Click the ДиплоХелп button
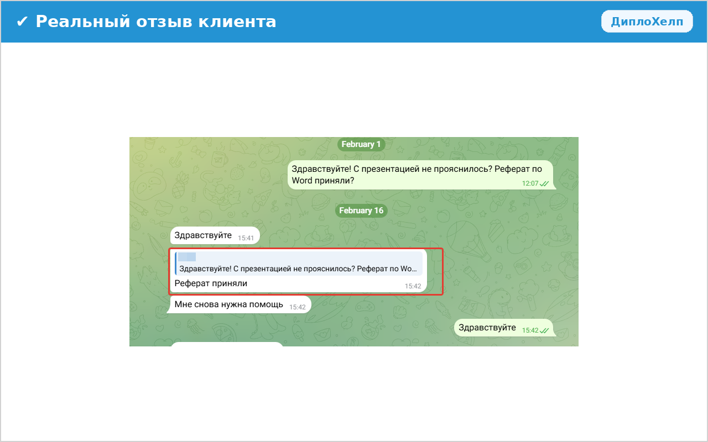Image resolution: width=708 pixels, height=442 pixels. pyautogui.click(x=647, y=22)
